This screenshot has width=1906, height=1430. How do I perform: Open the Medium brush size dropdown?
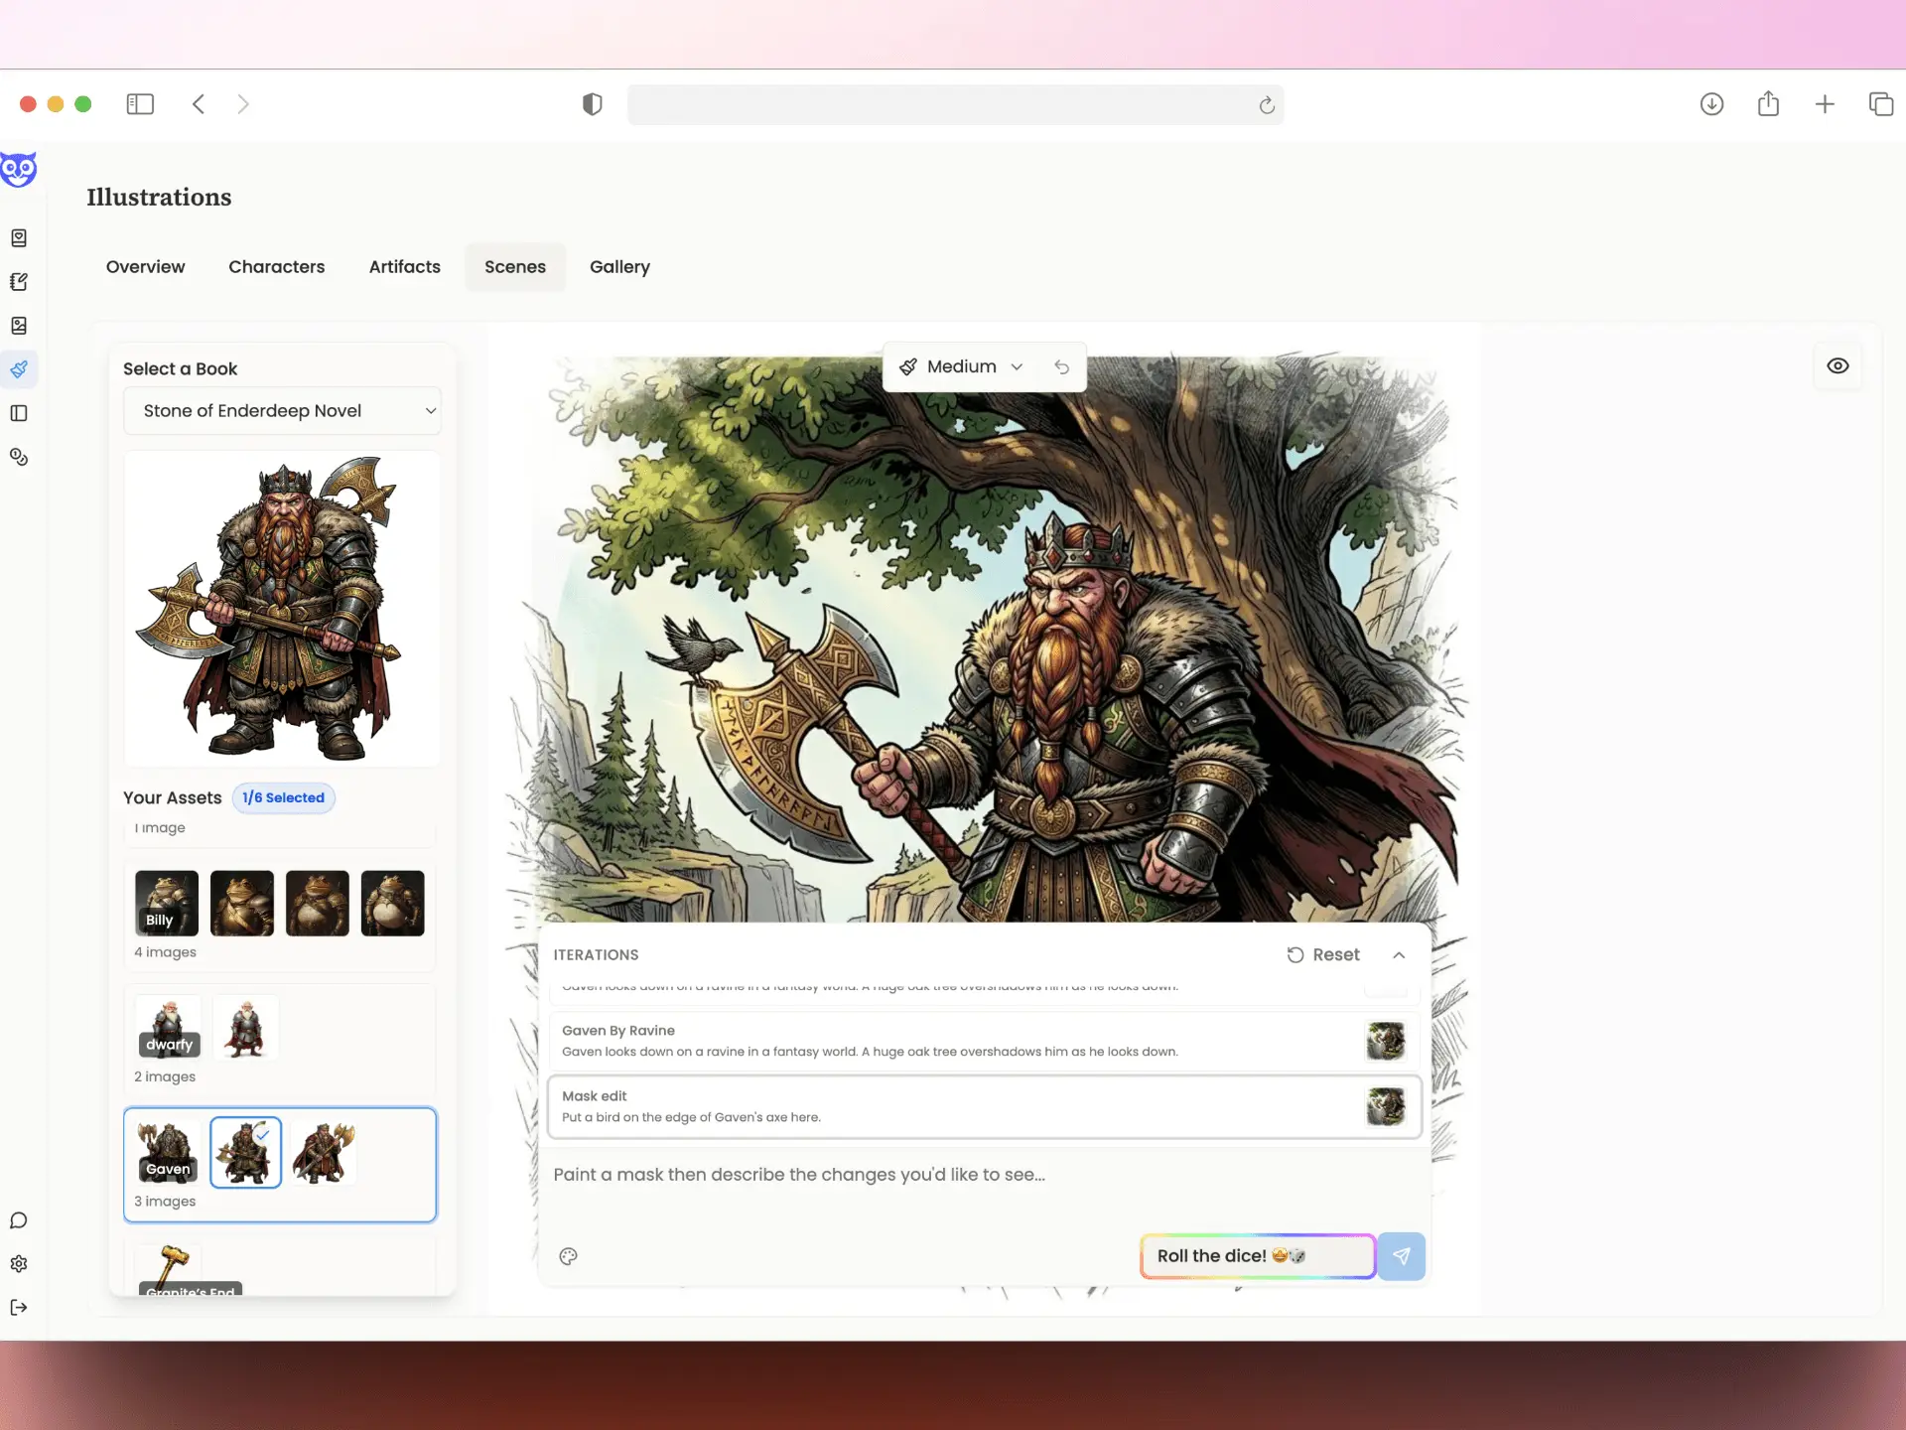[x=962, y=367]
